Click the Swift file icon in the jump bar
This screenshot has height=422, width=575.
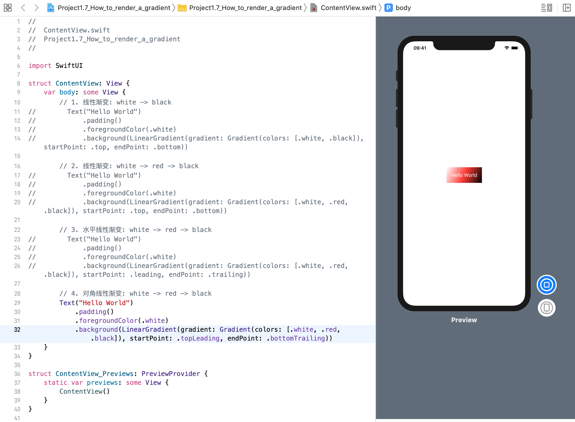pos(314,8)
